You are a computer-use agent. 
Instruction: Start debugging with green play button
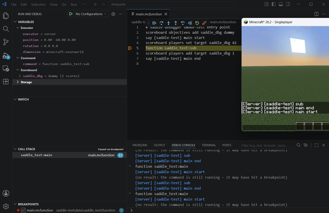click(x=71, y=14)
